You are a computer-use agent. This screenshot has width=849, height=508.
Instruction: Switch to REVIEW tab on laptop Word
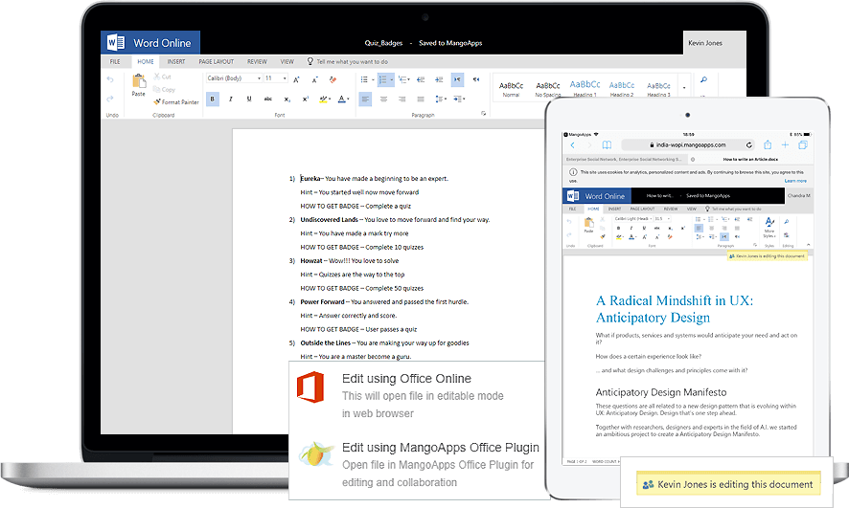tap(257, 61)
